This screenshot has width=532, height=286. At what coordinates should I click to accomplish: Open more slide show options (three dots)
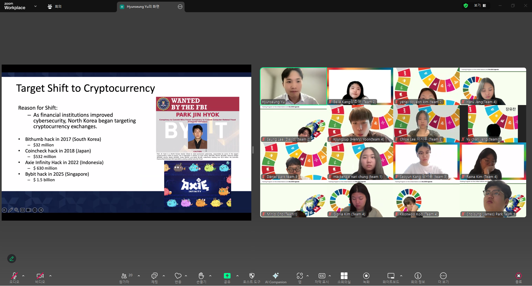35,210
